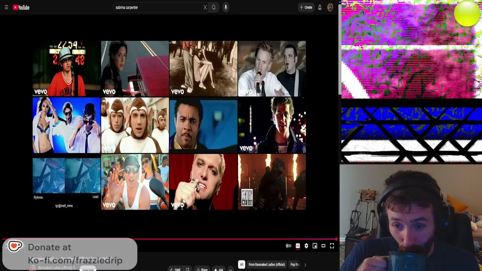Enter full screen on the player
Viewport: 482px width, 271px height.
click(332, 246)
